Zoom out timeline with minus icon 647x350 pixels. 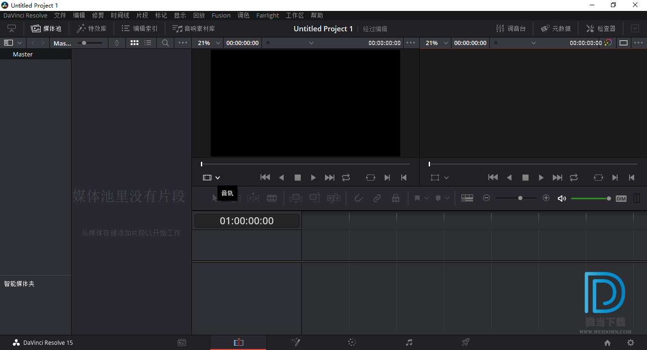click(486, 198)
